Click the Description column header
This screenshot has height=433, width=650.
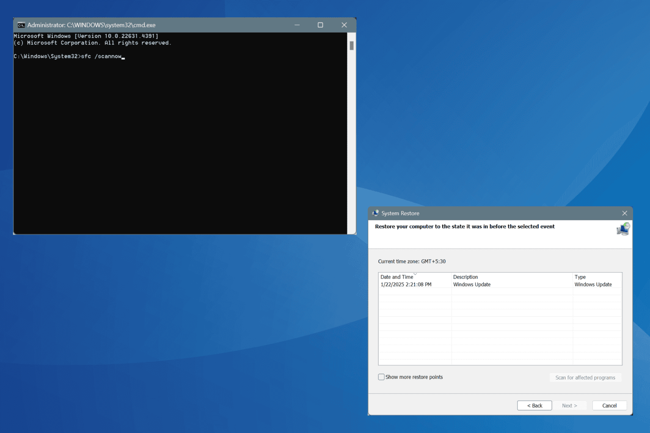[512, 277]
